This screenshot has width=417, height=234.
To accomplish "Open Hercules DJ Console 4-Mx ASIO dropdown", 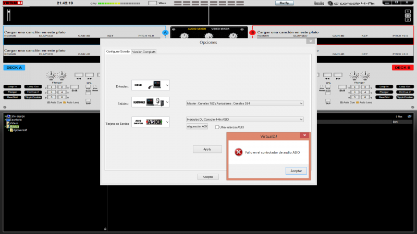I will [244, 120].
